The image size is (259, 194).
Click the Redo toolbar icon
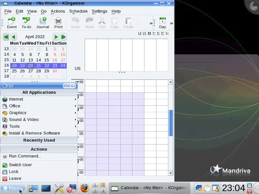[x=89, y=23]
